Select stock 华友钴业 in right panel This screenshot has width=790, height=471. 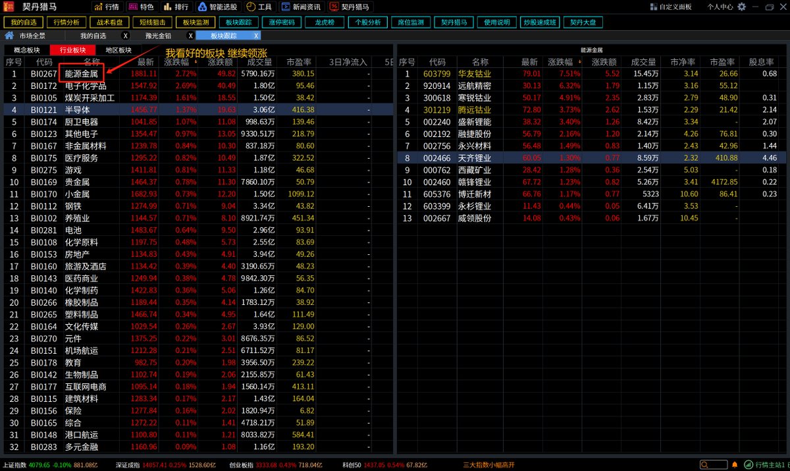coord(591,74)
